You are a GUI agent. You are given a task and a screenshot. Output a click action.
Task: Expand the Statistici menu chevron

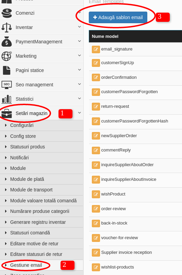tap(80, 98)
